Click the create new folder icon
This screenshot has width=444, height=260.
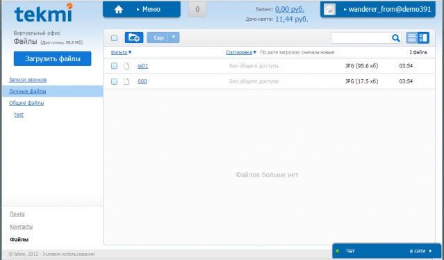[134, 38]
